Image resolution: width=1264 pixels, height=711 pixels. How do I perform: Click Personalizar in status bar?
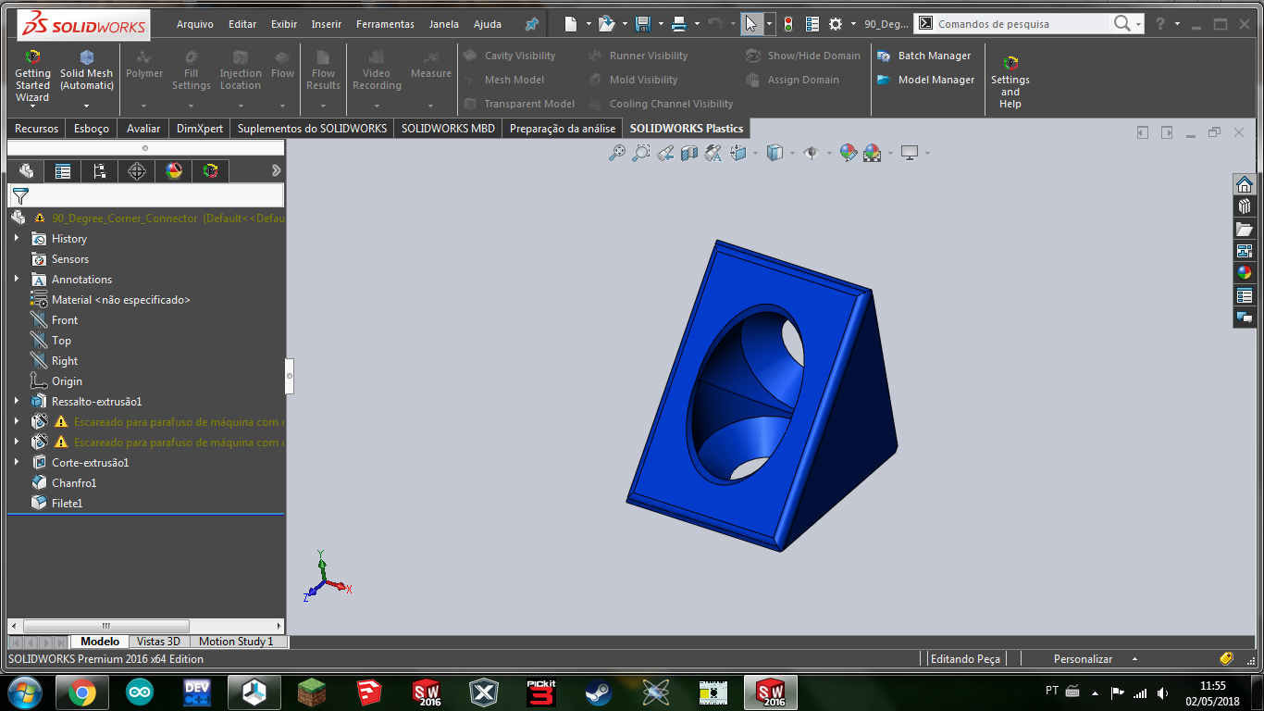coord(1083,659)
